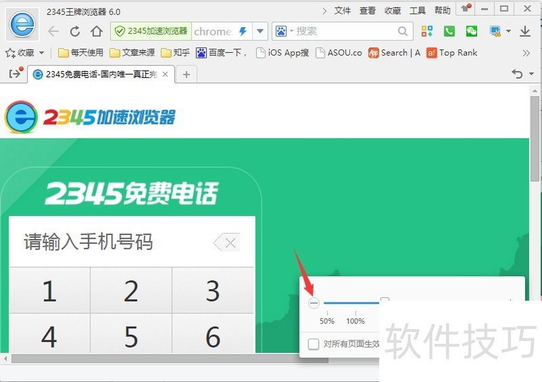Viewport: 542px width, 382px height.
Task: Click the scroll up arrow
Action: [535, 91]
